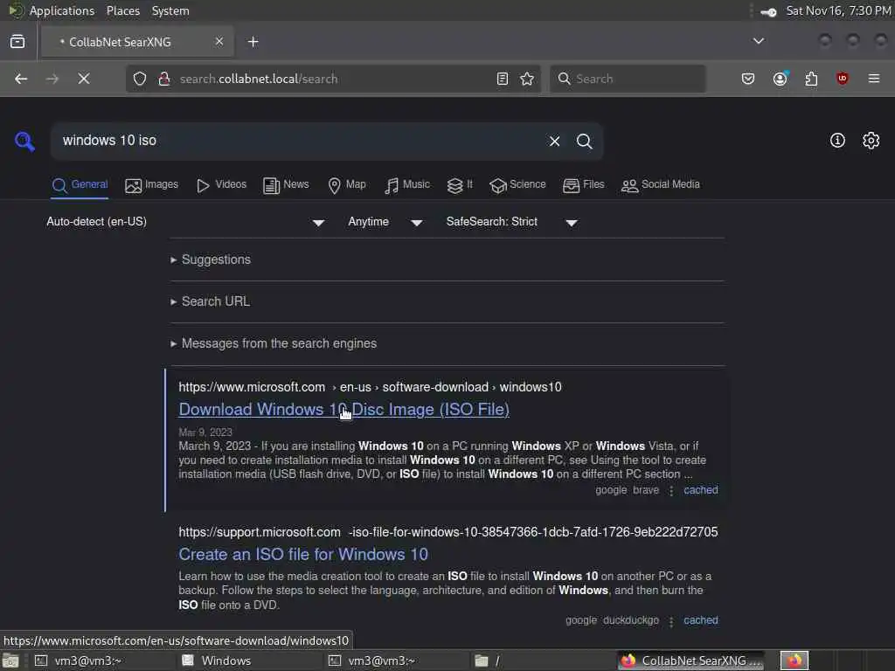
Task: Switch to the Videos tab
Action: 221,185
